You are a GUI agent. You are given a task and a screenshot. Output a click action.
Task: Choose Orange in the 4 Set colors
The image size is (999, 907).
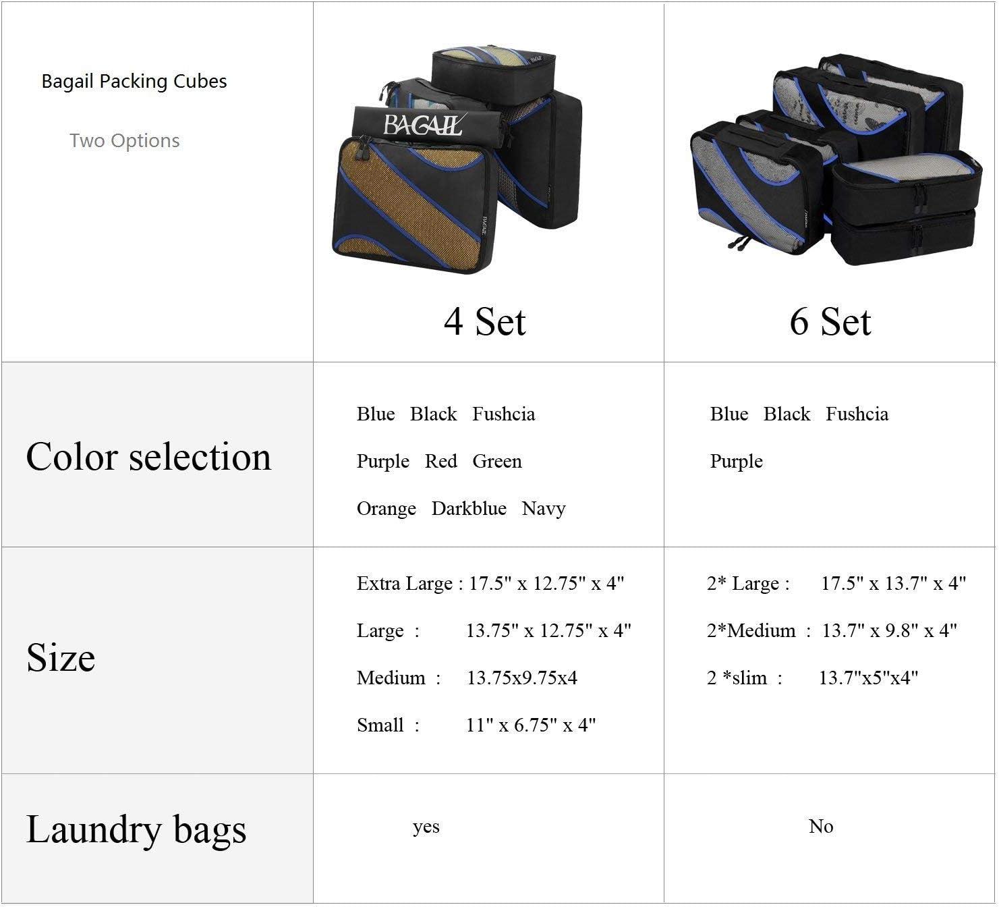point(386,508)
